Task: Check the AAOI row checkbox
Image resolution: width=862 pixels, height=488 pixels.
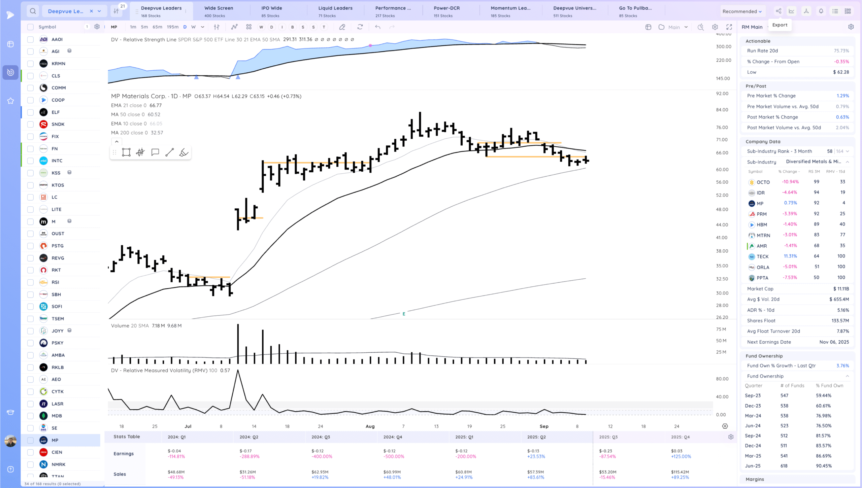Action: [x=30, y=39]
